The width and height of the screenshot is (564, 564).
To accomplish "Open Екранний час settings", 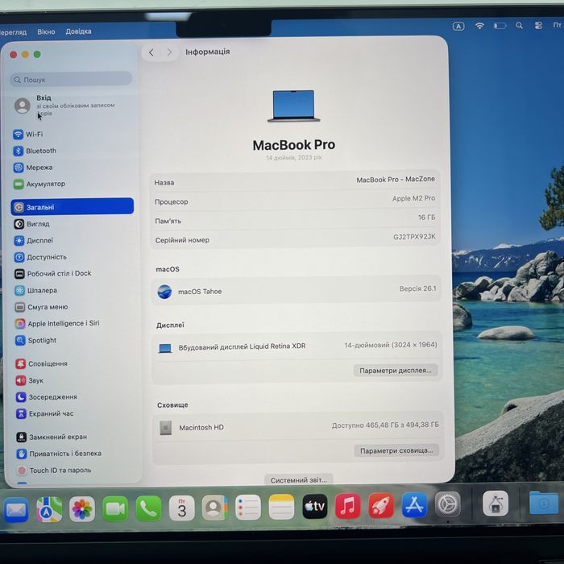I will pos(45,413).
